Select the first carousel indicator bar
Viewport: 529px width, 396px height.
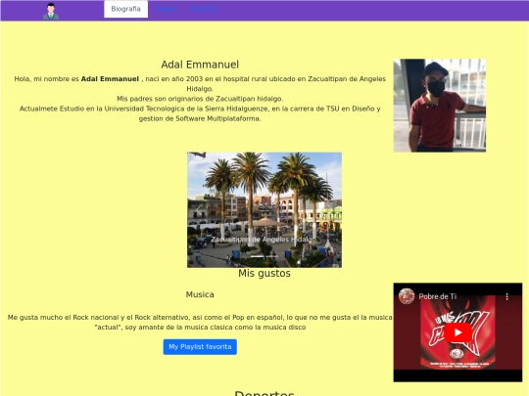(257, 256)
